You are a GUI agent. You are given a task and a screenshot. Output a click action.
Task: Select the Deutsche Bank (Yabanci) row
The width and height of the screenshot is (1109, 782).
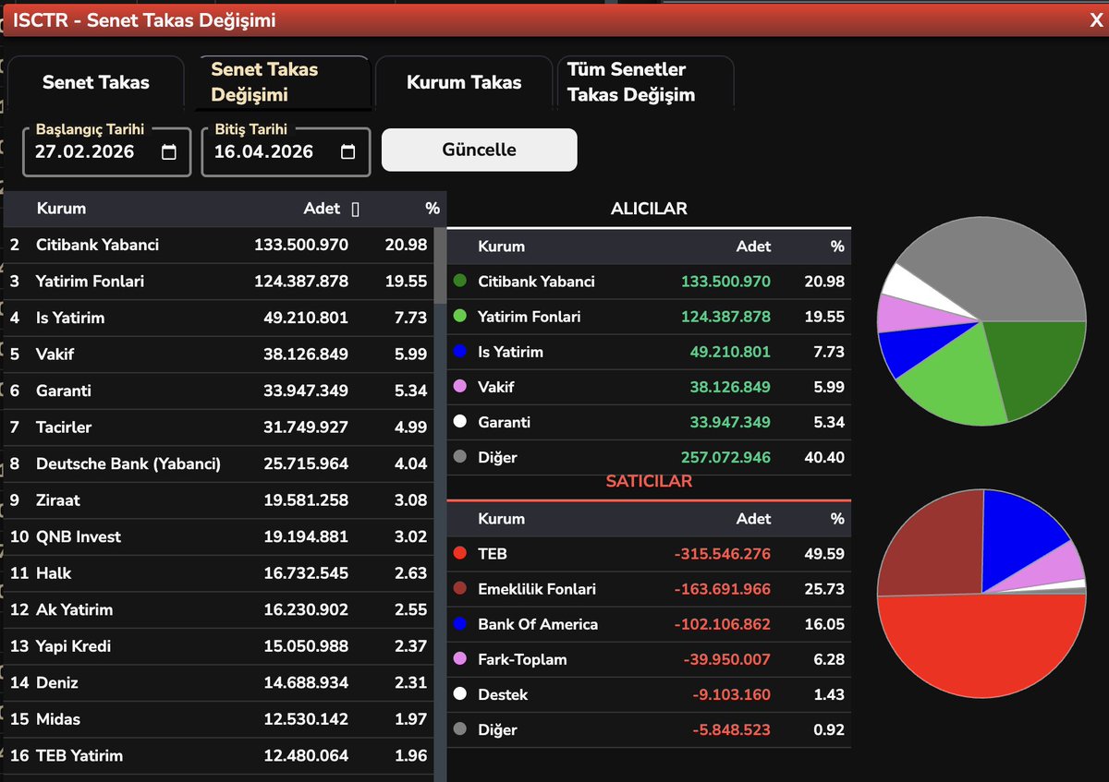pyautogui.click(x=219, y=463)
